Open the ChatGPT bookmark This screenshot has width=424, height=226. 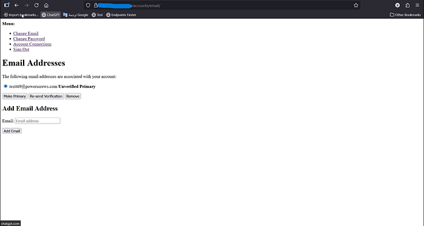coord(50,15)
